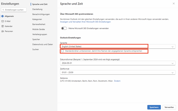Click the Personen people icon
This screenshot has width=178, height=111.
point(3,31)
